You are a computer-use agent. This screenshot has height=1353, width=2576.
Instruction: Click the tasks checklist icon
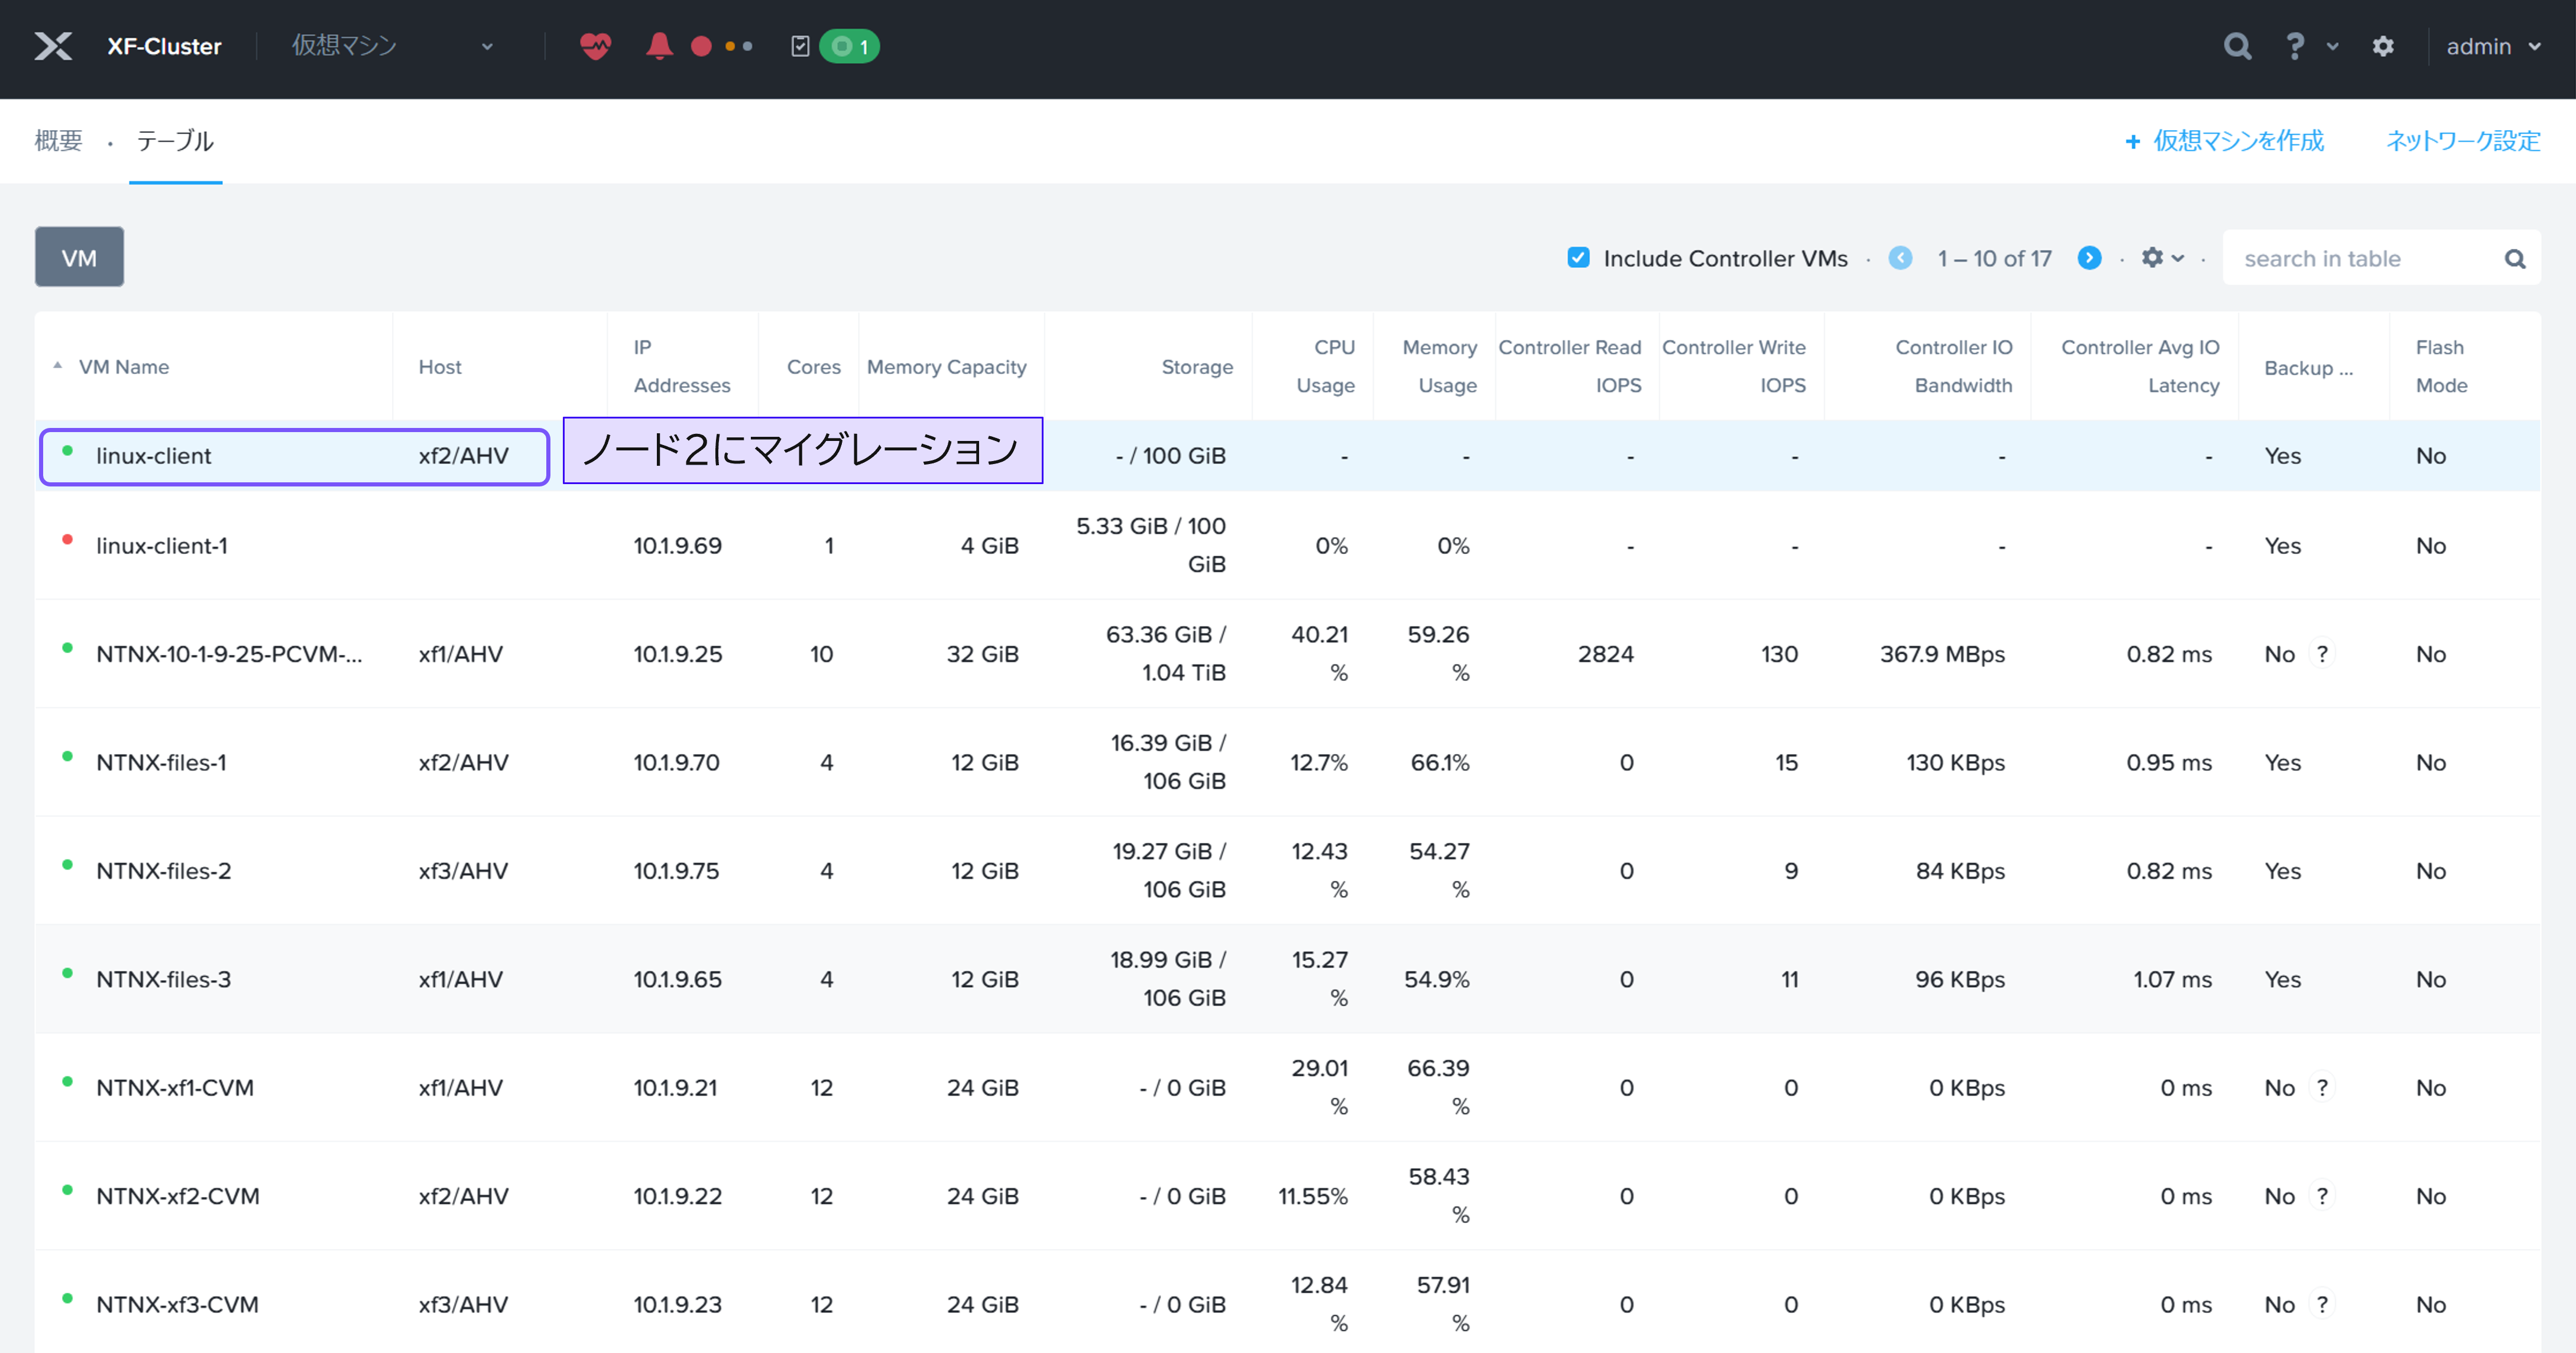pyautogui.click(x=800, y=46)
